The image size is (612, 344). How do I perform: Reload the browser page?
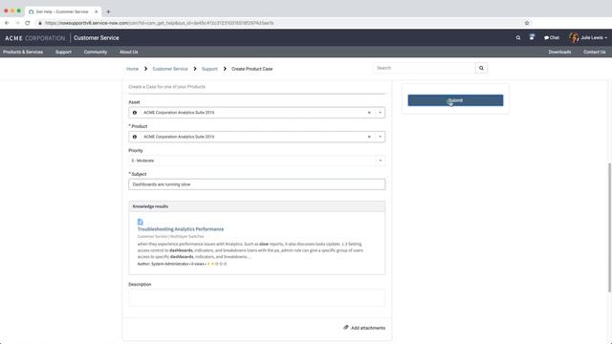coord(28,23)
